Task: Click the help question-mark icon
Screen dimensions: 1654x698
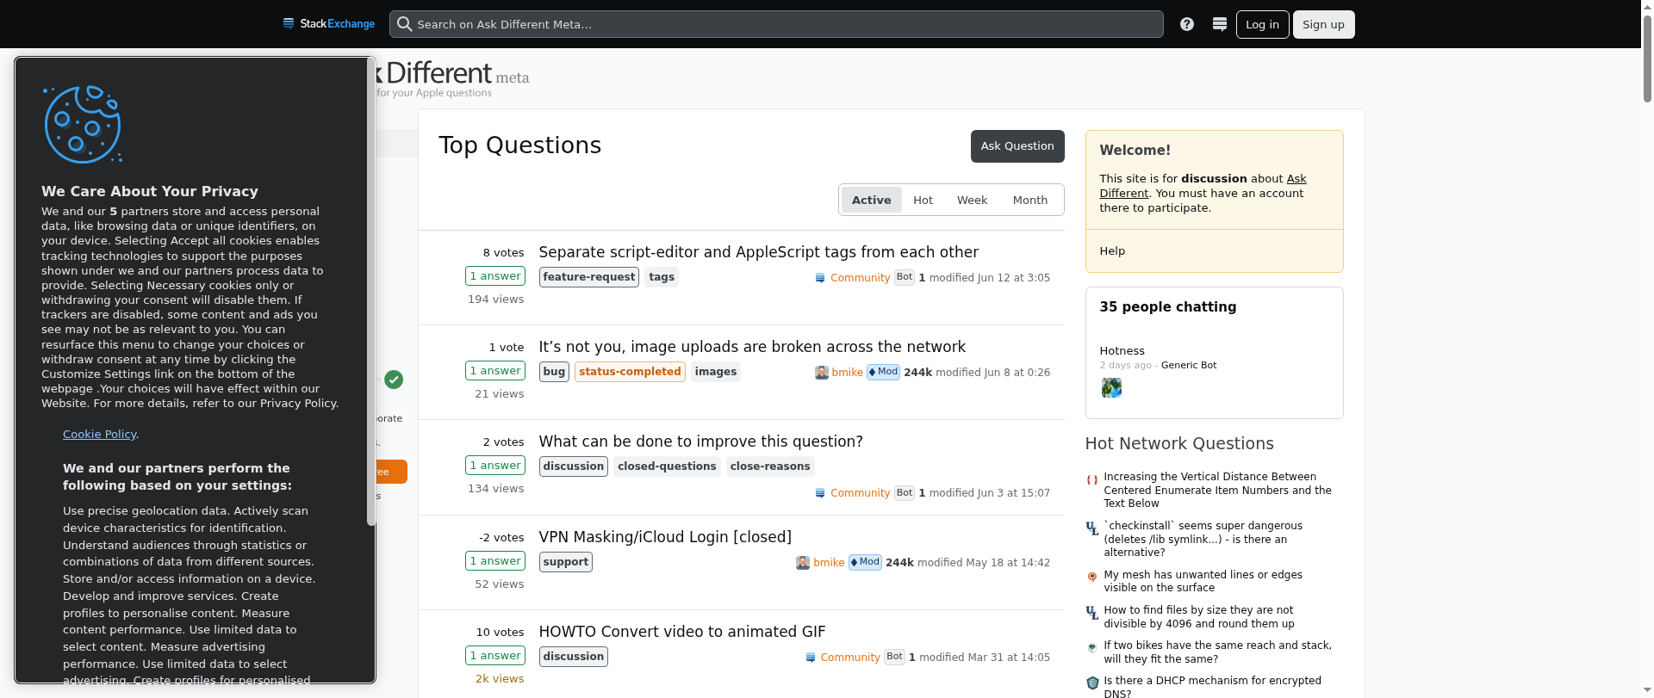Action: pyautogui.click(x=1187, y=24)
